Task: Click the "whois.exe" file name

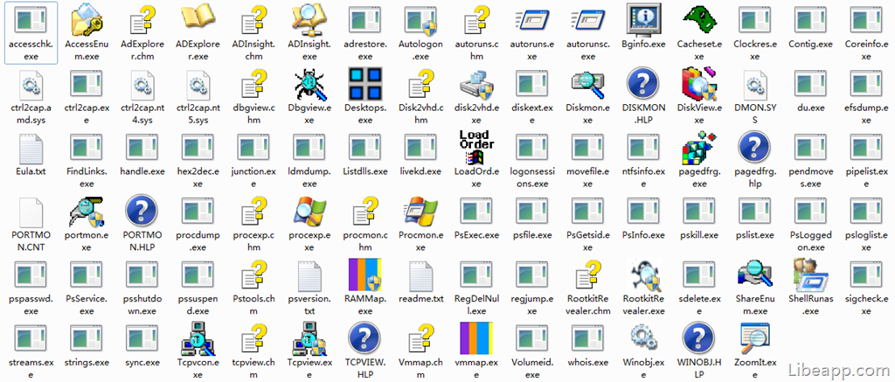Action: [588, 363]
